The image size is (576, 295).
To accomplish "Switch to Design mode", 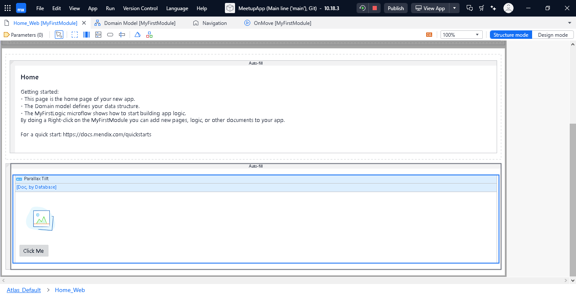I will [552, 35].
